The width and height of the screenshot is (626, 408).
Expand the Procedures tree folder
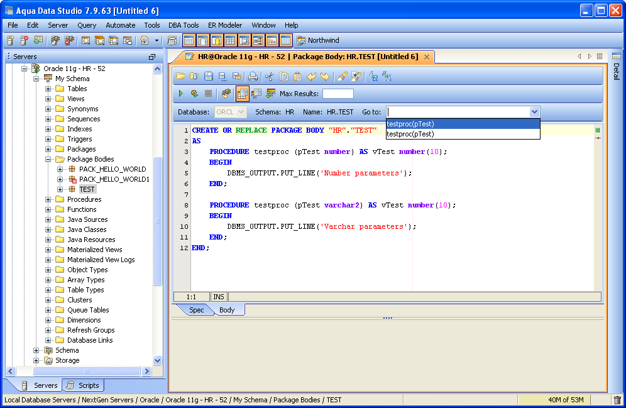(x=48, y=199)
